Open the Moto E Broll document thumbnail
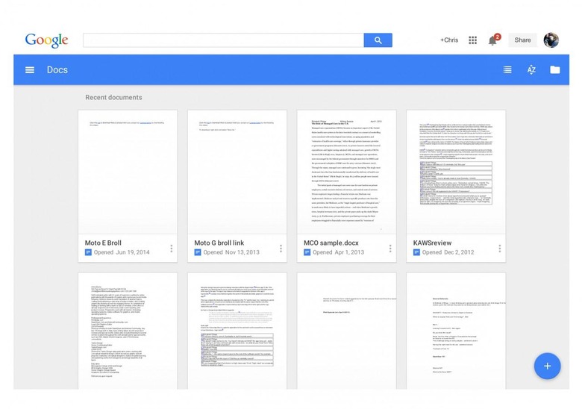582x409 pixels. pos(128,172)
